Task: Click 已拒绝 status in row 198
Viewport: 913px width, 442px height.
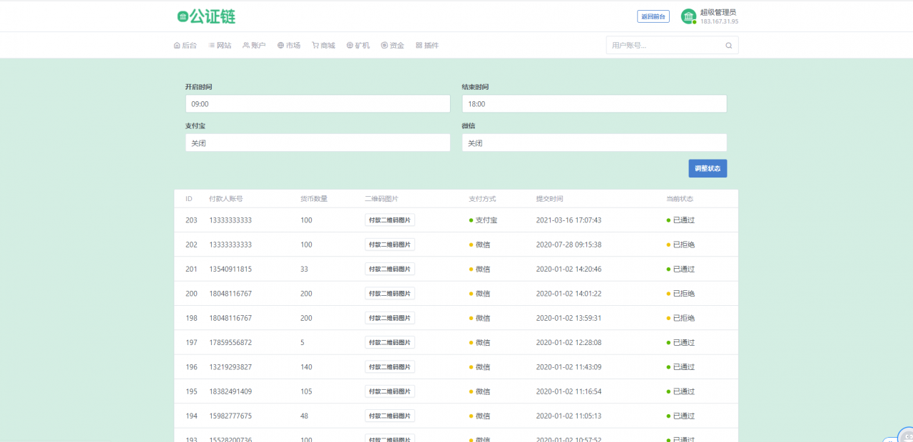Action: (680, 318)
